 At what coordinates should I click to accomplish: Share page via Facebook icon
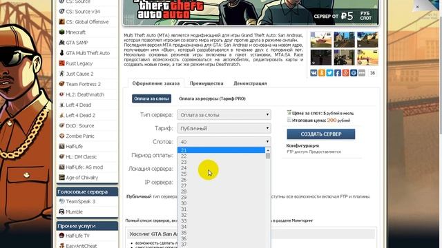(338, 73)
